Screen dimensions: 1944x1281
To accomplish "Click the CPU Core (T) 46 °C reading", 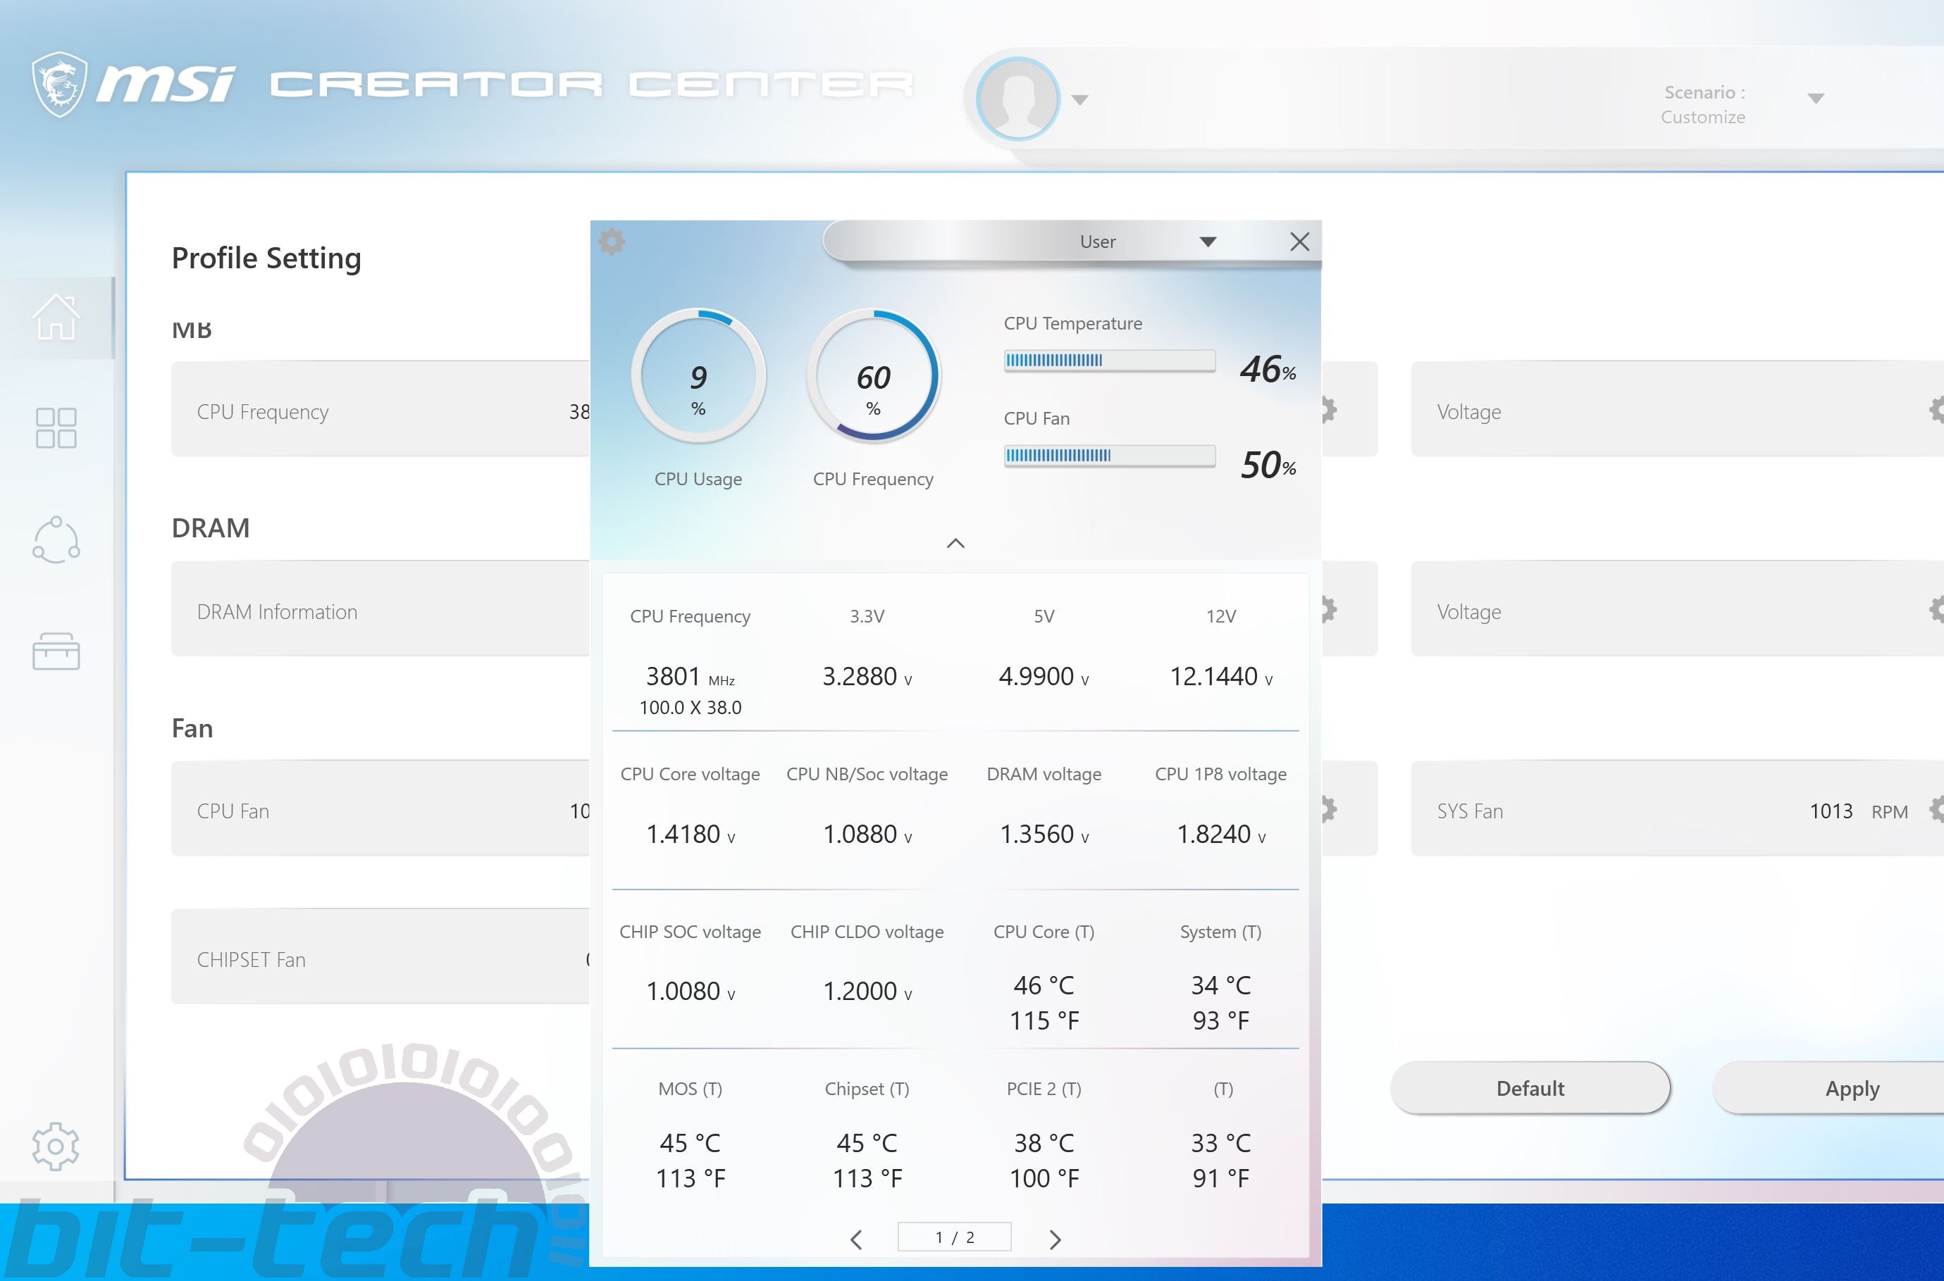I will 1044,985.
